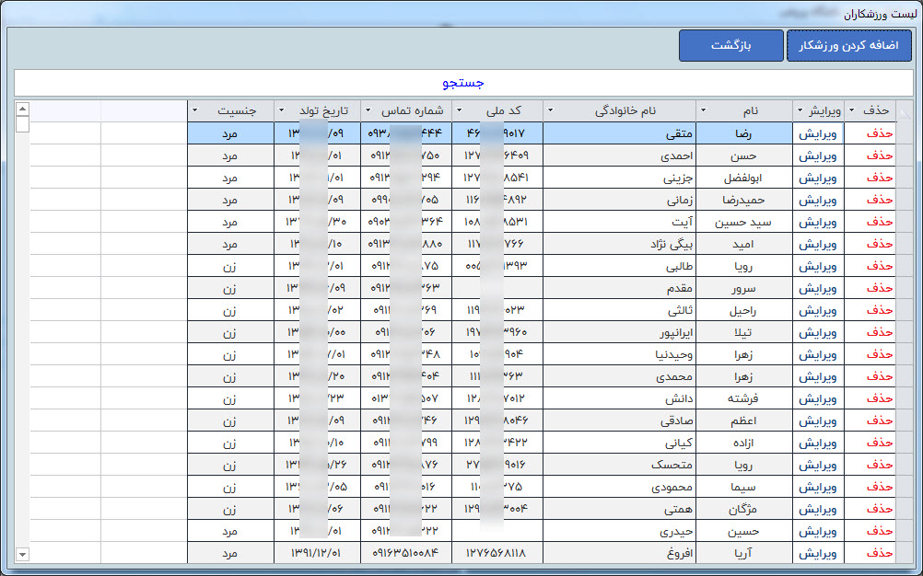
Task: Select the name cell سیما
Action: 744,488
